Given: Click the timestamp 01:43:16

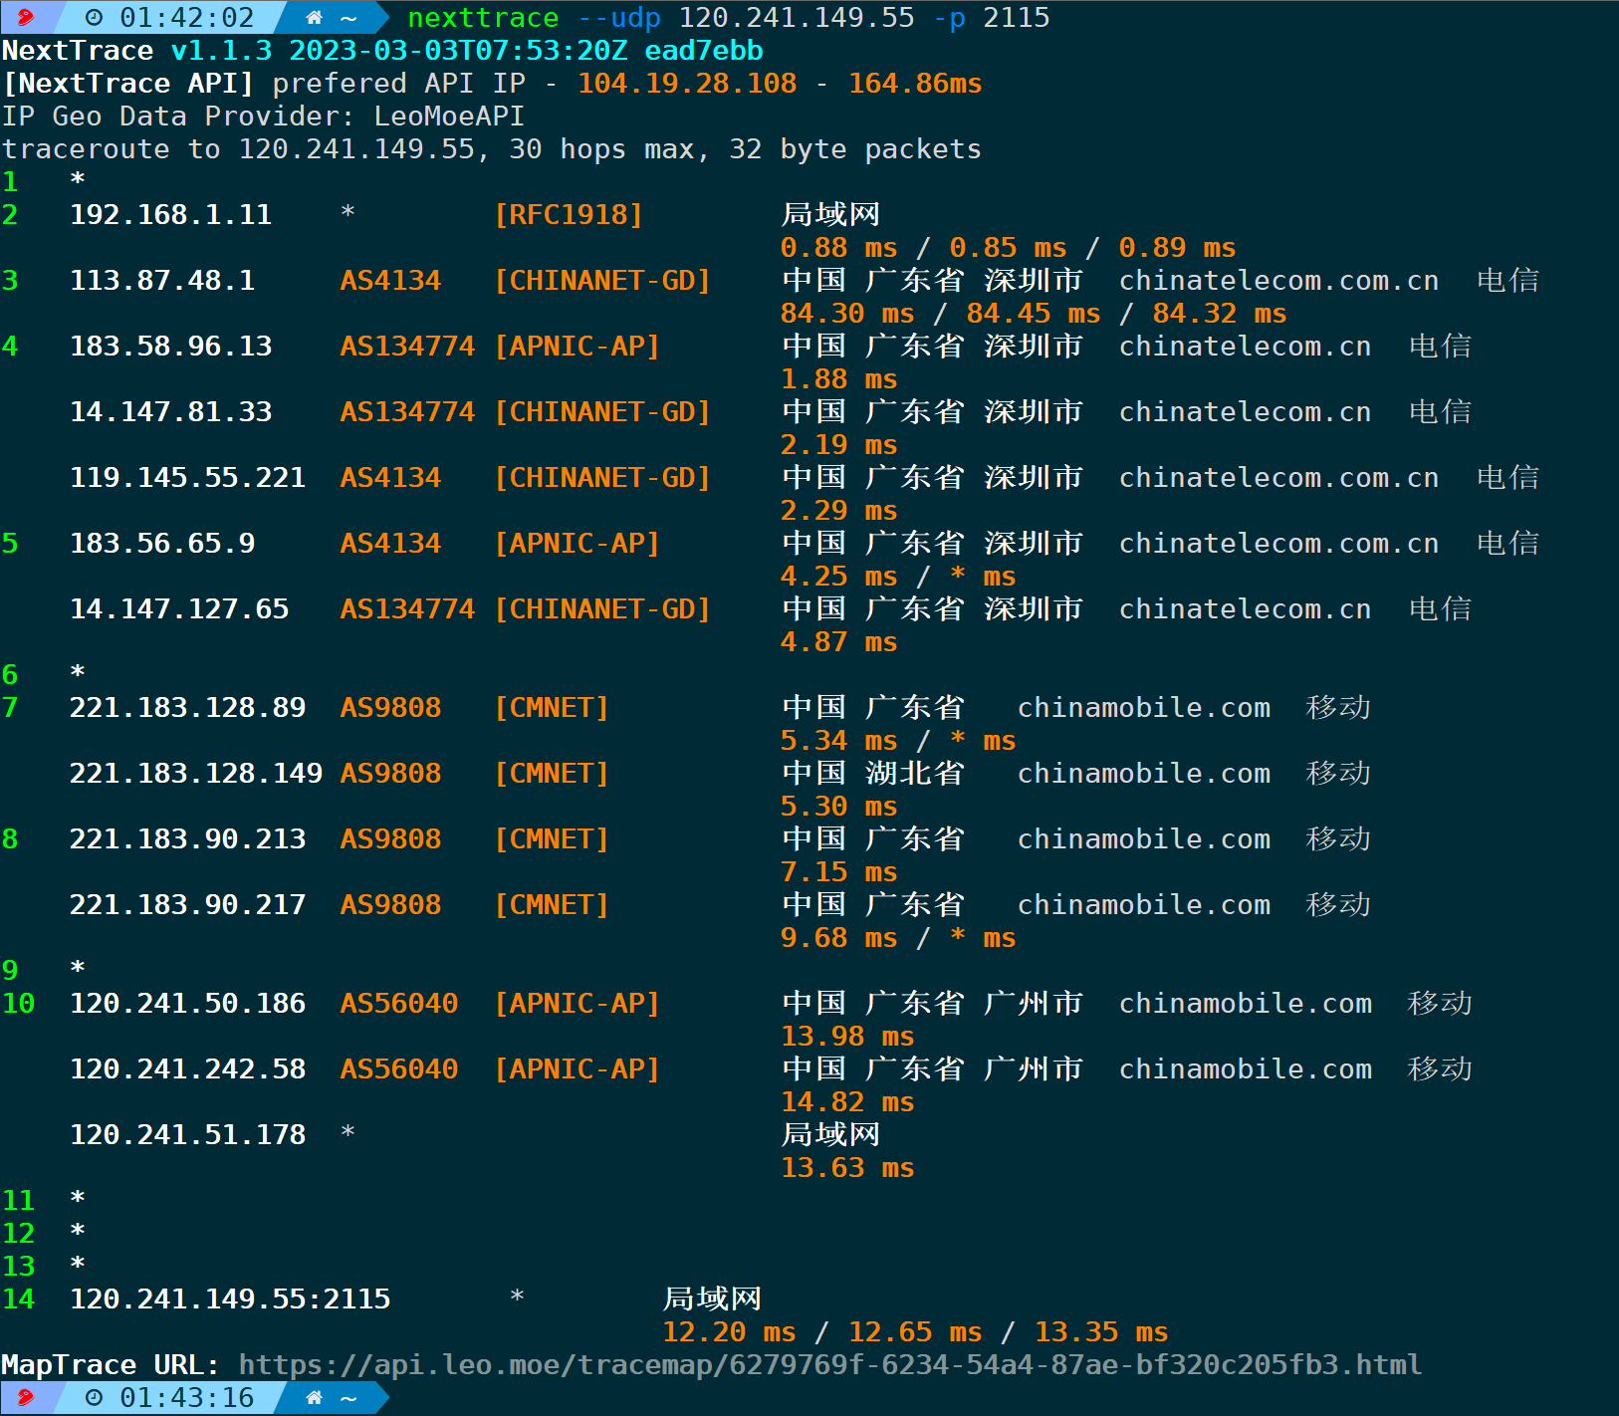Looking at the screenshot, I should tap(187, 1398).
